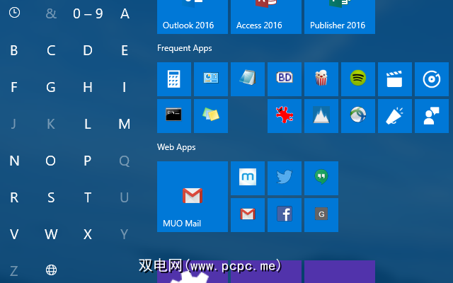Select letter C in the index
Viewport: 453px width, 283px height.
point(51,50)
